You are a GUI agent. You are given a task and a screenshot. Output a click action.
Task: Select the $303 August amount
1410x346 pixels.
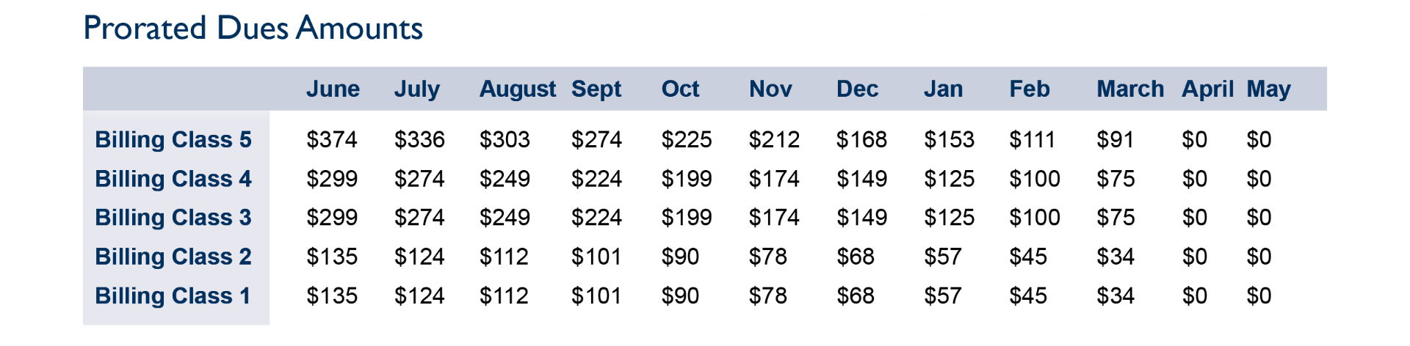pos(505,139)
